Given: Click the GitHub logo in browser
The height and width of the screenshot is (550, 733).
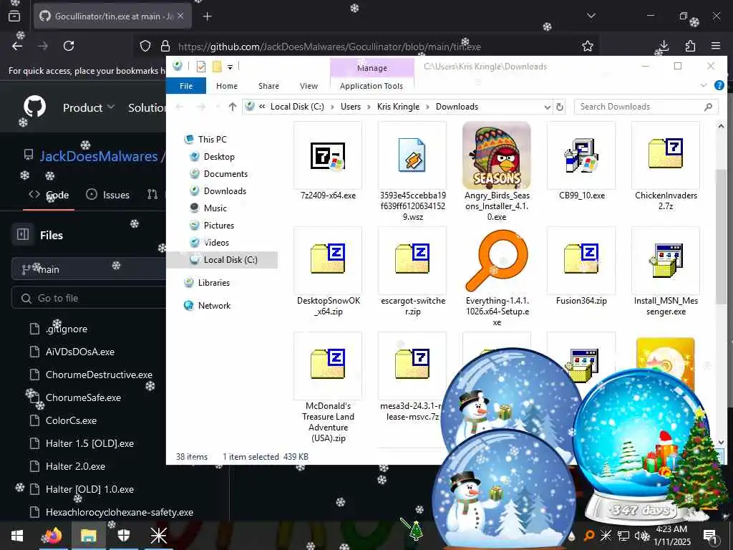Looking at the screenshot, I should point(34,107).
